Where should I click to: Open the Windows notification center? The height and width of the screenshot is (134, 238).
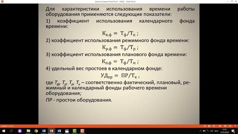tap(234, 131)
